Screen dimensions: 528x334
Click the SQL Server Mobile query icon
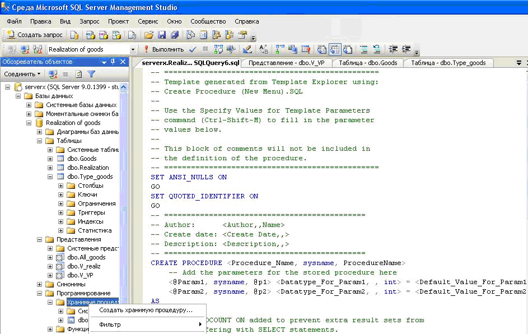(x=132, y=35)
